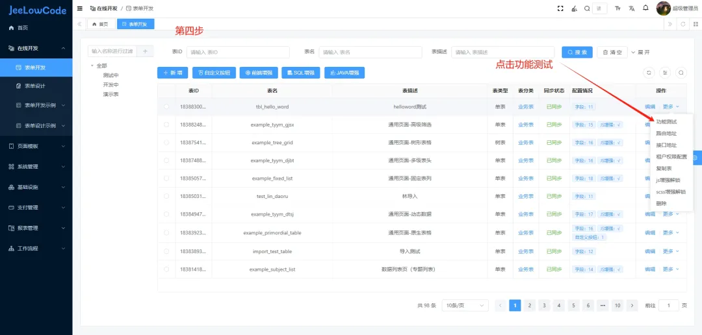The height and width of the screenshot is (335, 702).
Task: Focus the 表ID input field
Action: tap(238, 53)
